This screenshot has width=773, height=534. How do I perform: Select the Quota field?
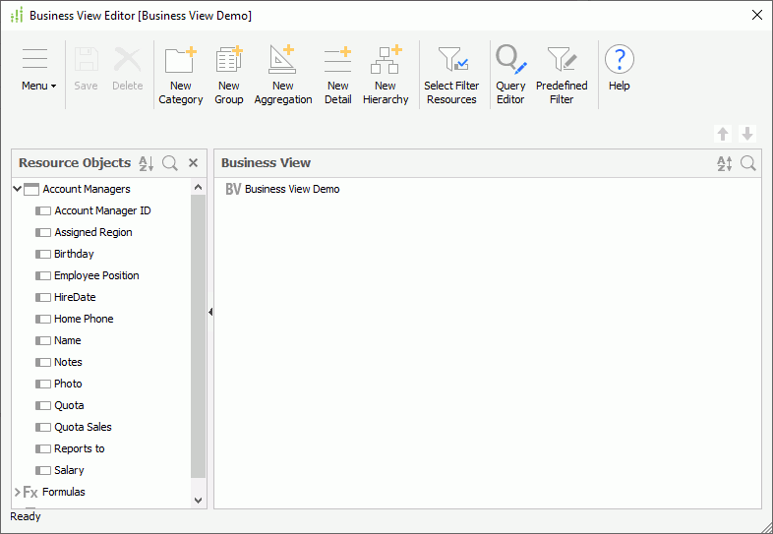click(x=69, y=406)
